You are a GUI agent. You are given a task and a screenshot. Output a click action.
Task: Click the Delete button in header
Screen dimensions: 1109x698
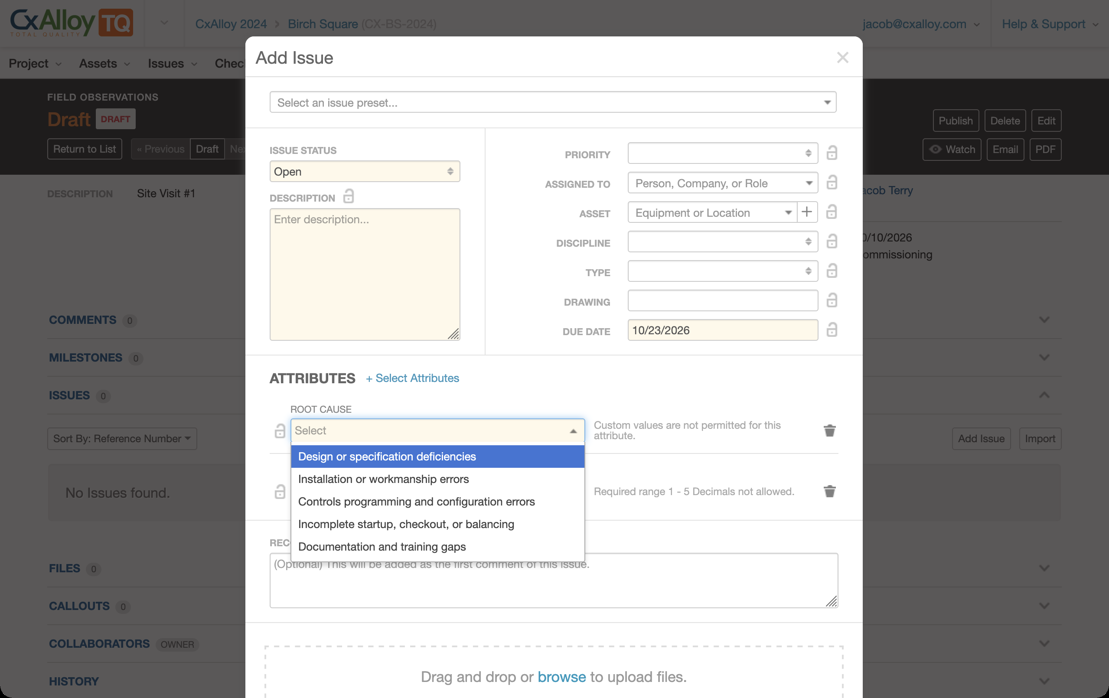tap(1005, 121)
